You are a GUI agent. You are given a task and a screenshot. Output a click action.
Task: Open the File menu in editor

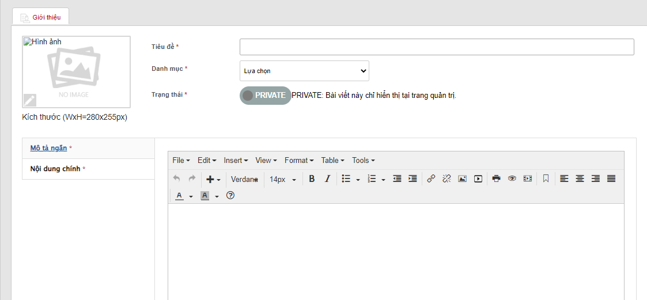click(181, 160)
